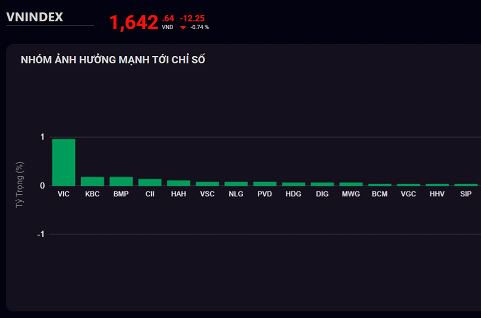Screen dimensions: 481x318
Task: Select the BMP bar in chart
Action: pos(121,181)
